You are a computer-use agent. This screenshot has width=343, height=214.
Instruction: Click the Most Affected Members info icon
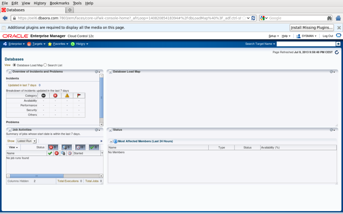point(115,141)
